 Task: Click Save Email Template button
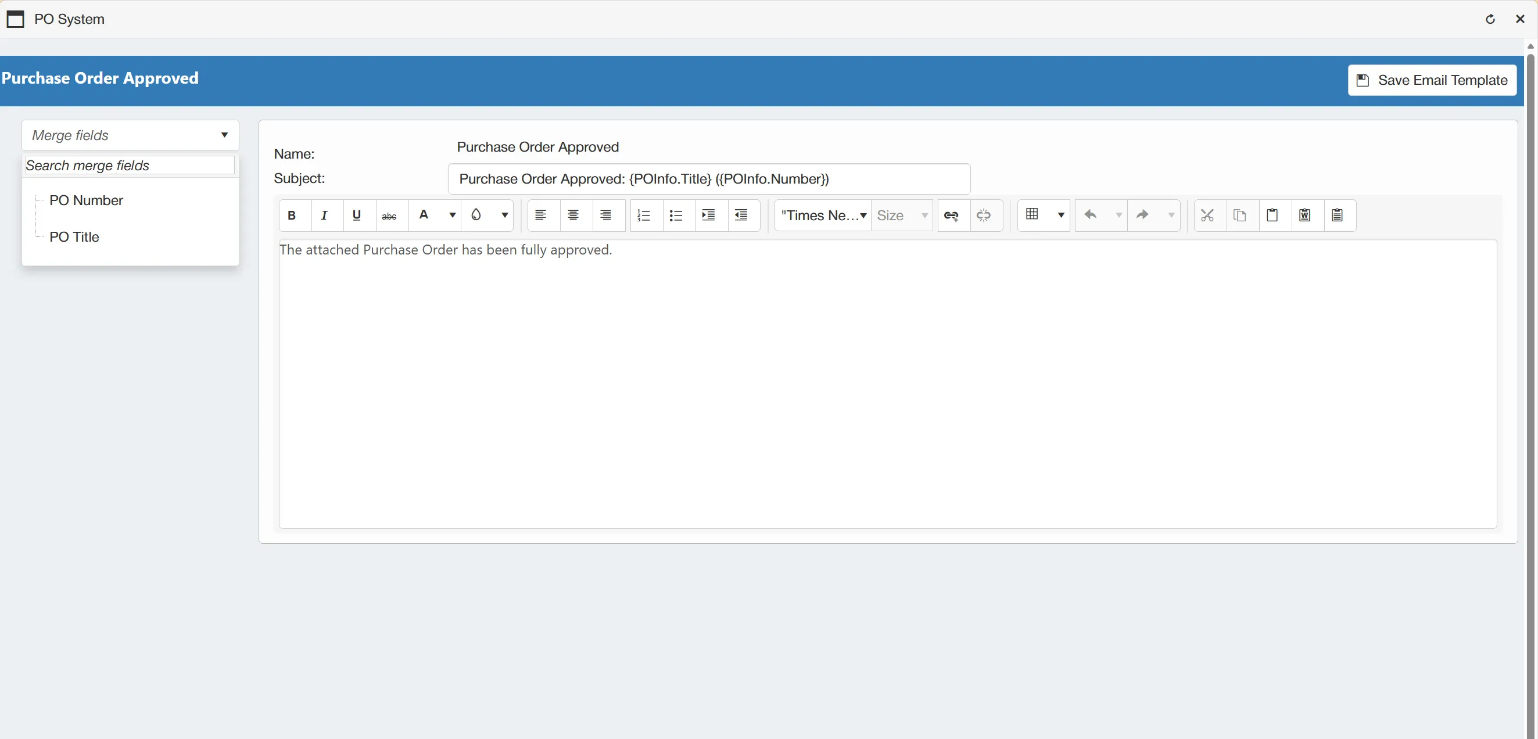pyautogui.click(x=1432, y=80)
